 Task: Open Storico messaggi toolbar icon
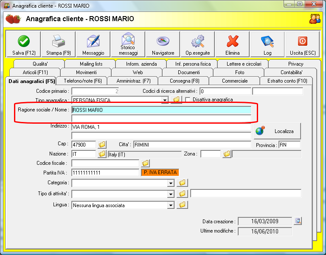(128, 39)
